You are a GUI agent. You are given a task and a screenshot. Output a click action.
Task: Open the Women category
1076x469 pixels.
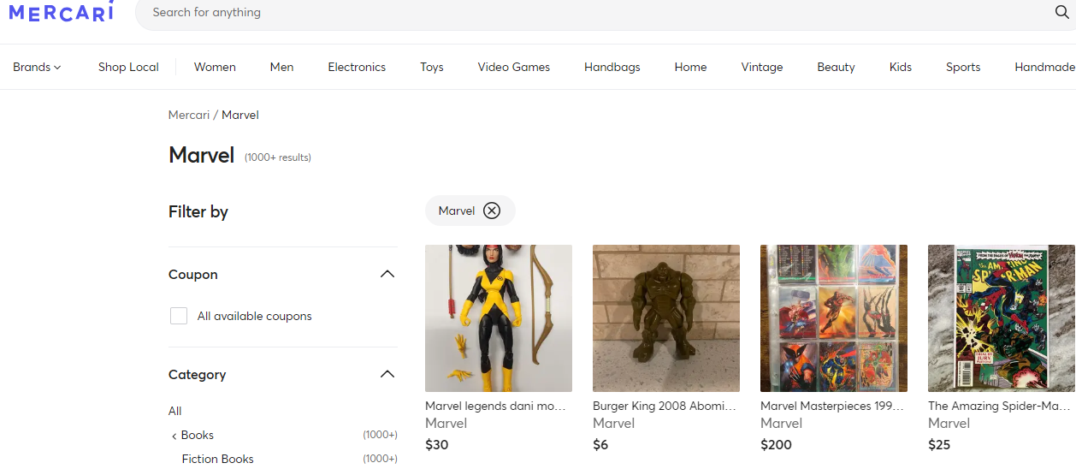(215, 67)
